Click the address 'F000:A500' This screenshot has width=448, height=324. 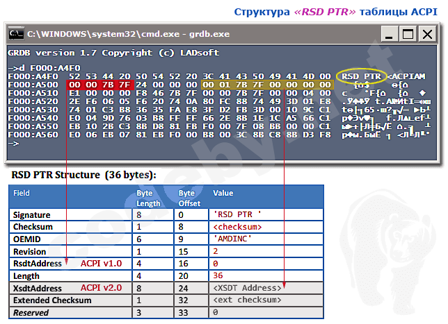coord(33,85)
